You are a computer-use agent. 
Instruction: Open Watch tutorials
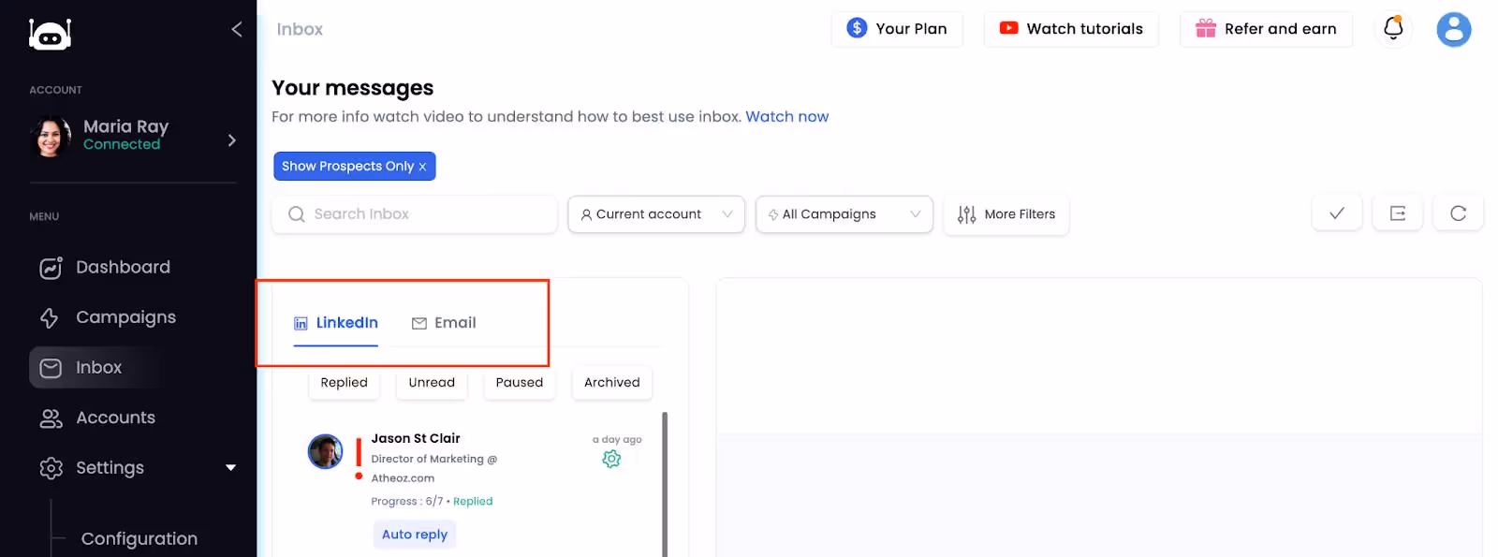(x=1071, y=29)
